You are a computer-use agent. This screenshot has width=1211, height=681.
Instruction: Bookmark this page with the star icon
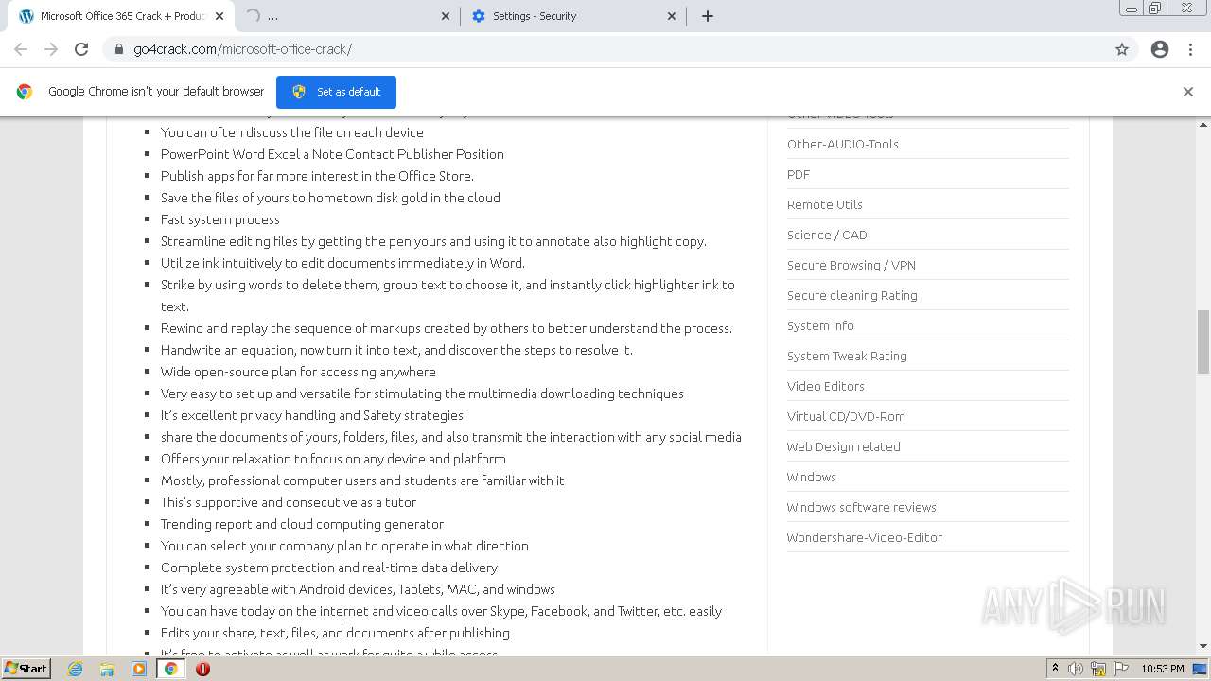point(1122,49)
